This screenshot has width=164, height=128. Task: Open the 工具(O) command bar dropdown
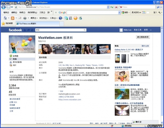coord(54,18)
